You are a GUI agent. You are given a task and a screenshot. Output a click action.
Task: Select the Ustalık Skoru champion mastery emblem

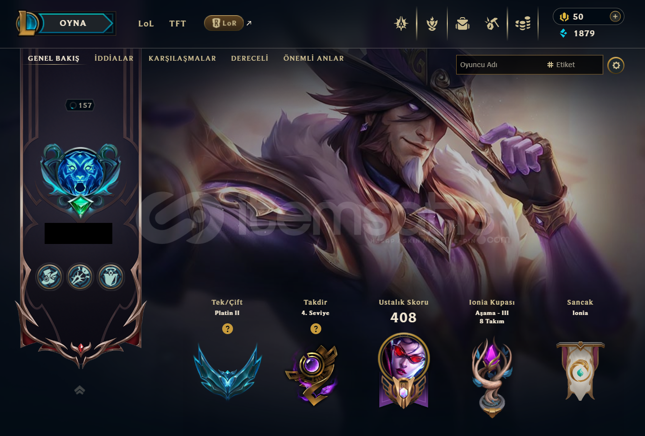(403, 370)
